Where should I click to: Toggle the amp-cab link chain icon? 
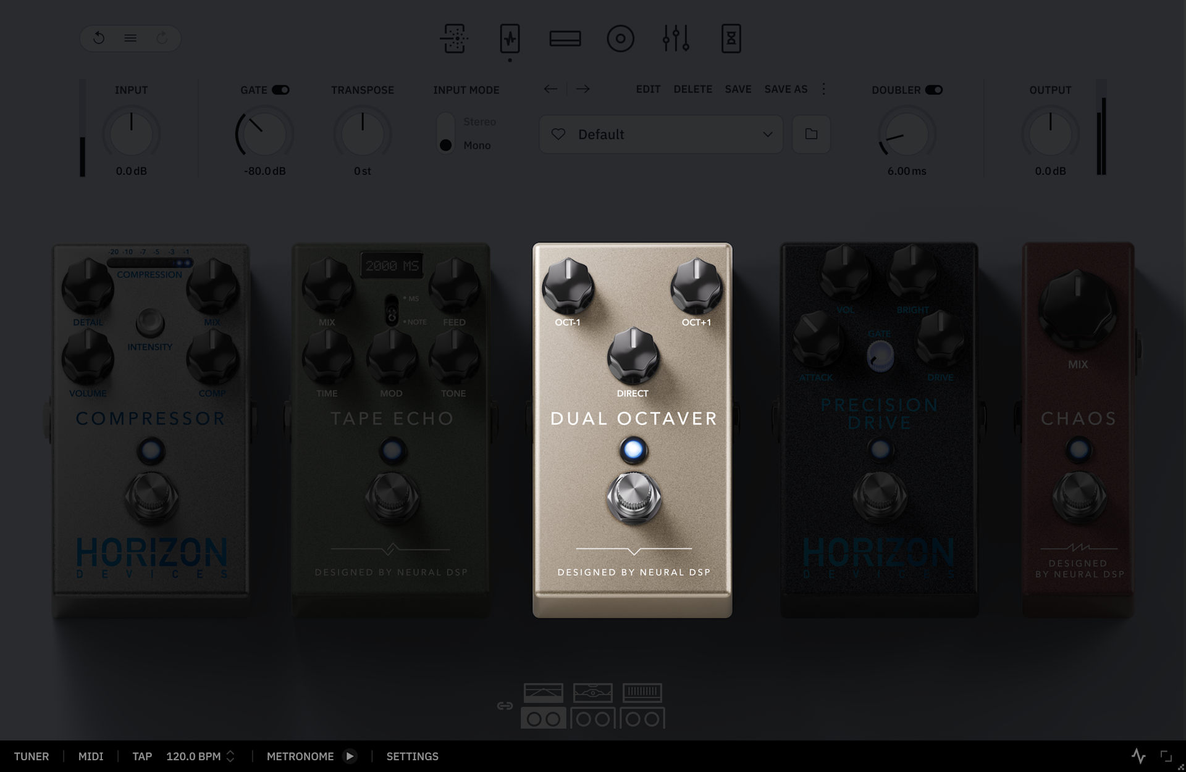coord(505,706)
